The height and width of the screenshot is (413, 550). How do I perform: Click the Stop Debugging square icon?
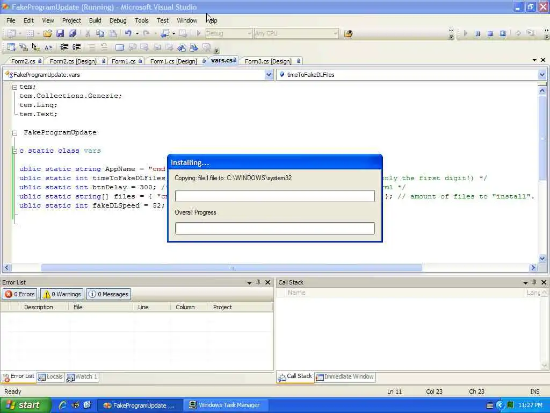tap(490, 34)
